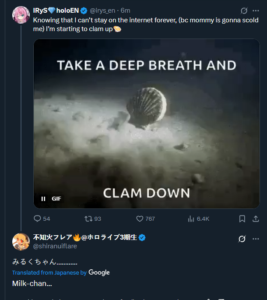Like the IRyS clam tweet
The width and height of the screenshot is (267, 300).
click(x=140, y=219)
